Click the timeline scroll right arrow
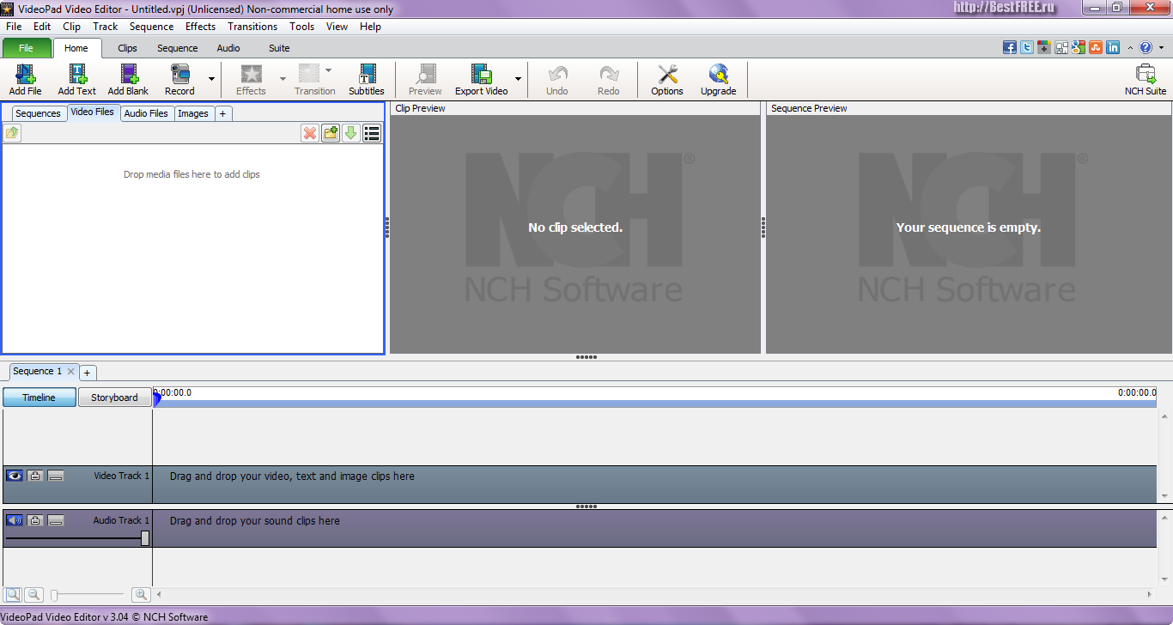This screenshot has height=625, width=1173. 1150,594
